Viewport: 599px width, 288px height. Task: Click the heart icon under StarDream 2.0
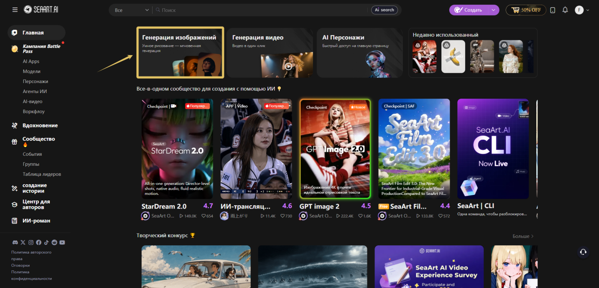click(204, 216)
